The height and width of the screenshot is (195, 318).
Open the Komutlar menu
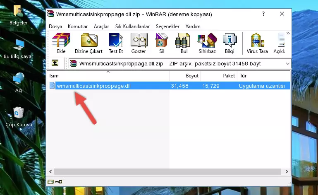[78, 26]
